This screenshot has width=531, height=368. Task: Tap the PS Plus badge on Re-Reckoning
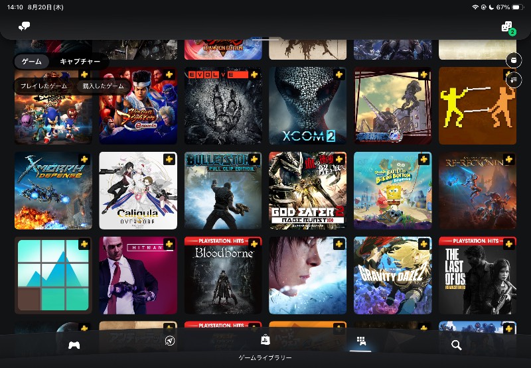click(x=508, y=159)
